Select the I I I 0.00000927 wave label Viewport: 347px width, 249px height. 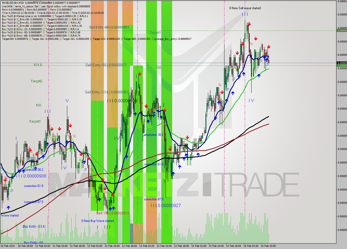tap(166, 206)
